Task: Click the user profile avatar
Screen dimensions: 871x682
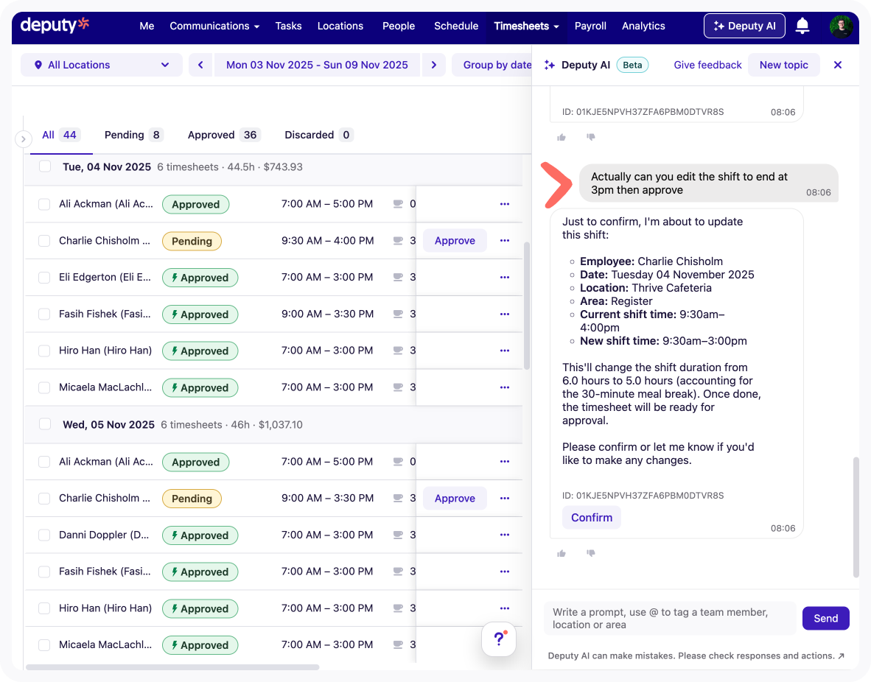Action: click(841, 27)
